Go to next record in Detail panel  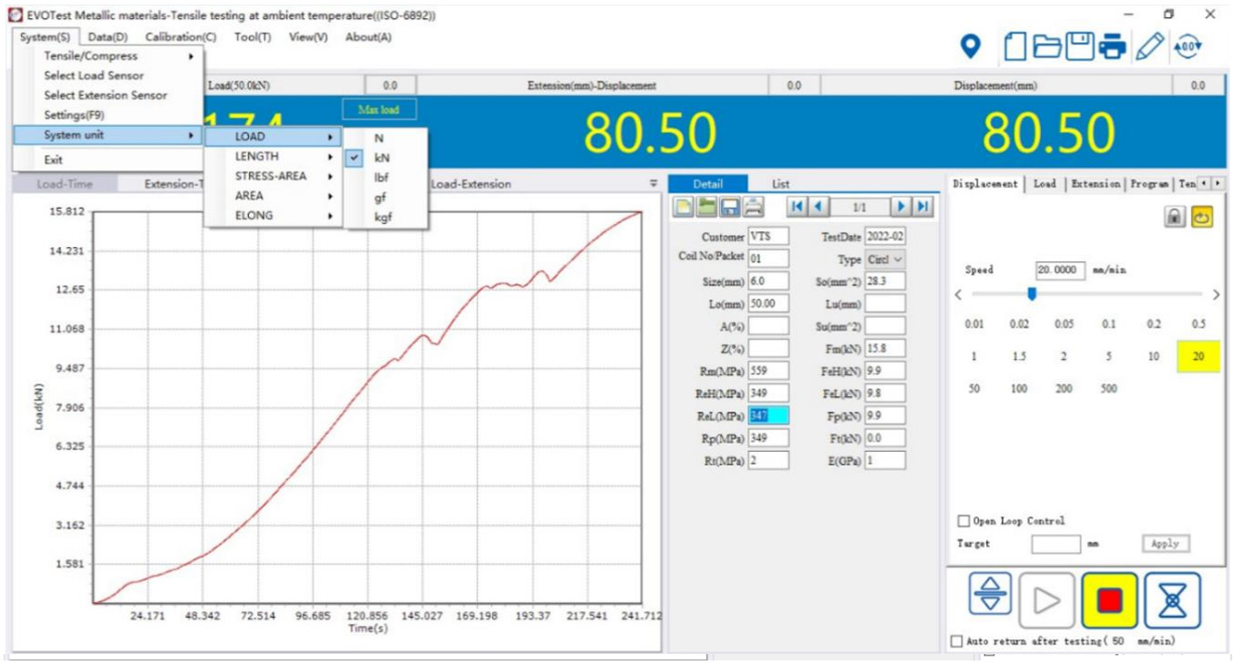[901, 207]
